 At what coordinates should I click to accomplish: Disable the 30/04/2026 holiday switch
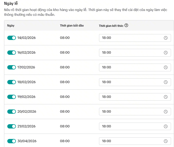click(x=12, y=141)
